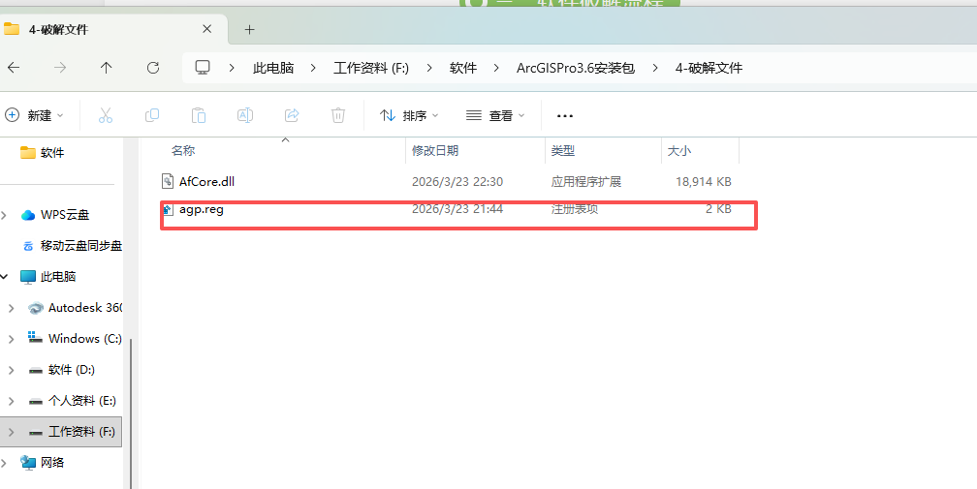Click the Paste clipboard icon
This screenshot has width=977, height=489.
199,115
